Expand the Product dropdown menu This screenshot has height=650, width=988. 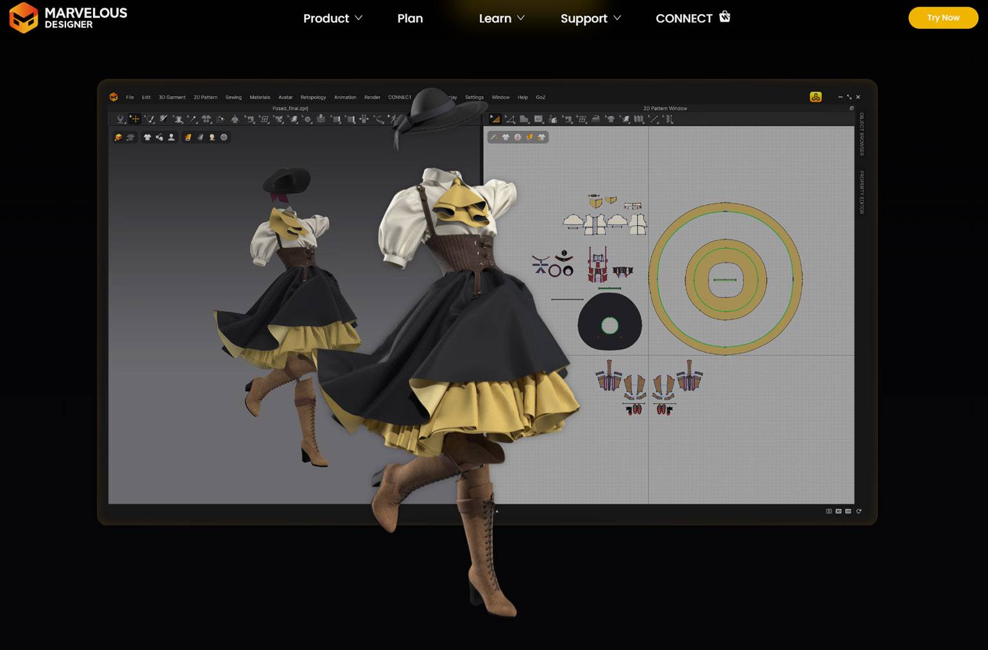(x=332, y=19)
